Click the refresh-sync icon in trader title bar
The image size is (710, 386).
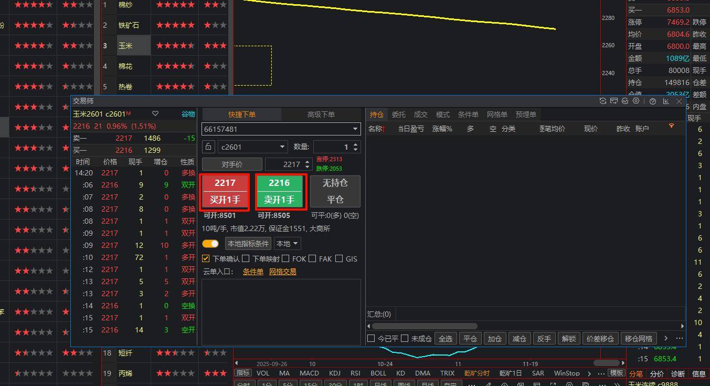[602, 101]
